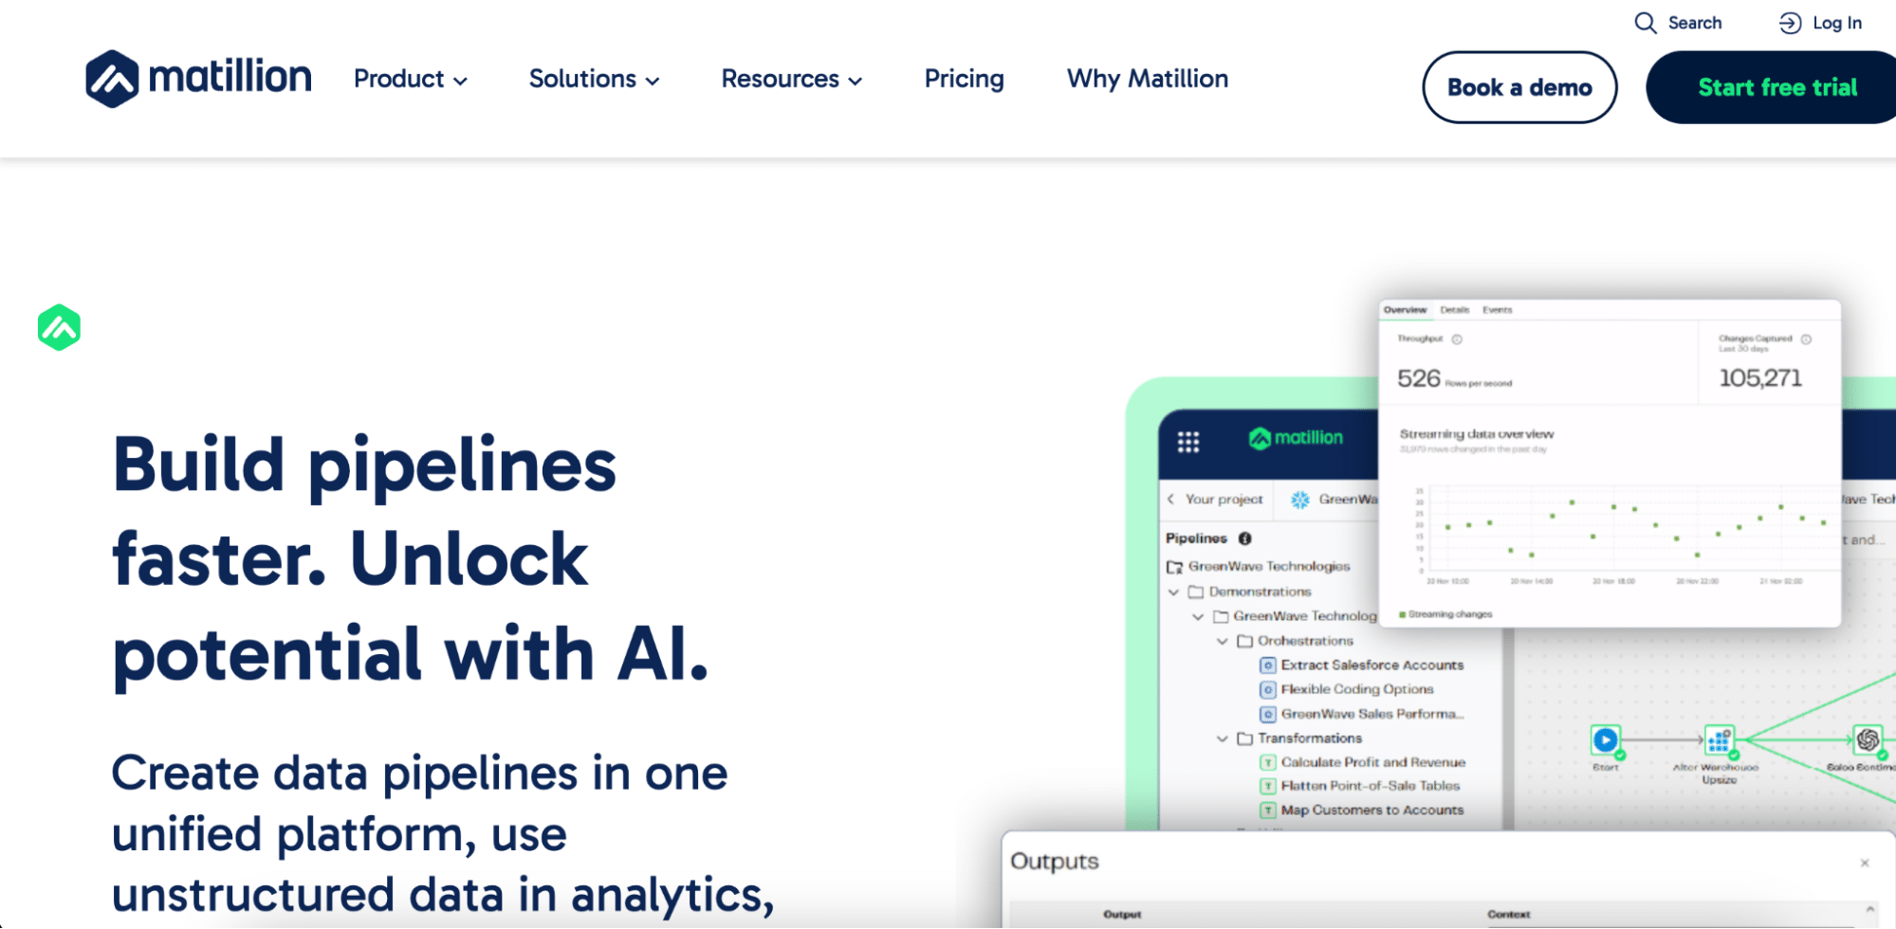The image size is (1896, 929).
Task: Click the back arrow beside Your project
Action: click(x=1170, y=500)
